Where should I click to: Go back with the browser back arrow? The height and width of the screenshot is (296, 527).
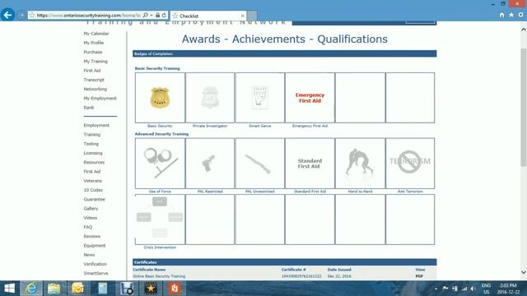coord(7,15)
